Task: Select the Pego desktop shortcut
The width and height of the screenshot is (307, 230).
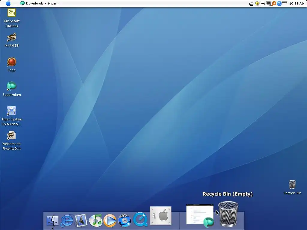Action: click(x=12, y=65)
